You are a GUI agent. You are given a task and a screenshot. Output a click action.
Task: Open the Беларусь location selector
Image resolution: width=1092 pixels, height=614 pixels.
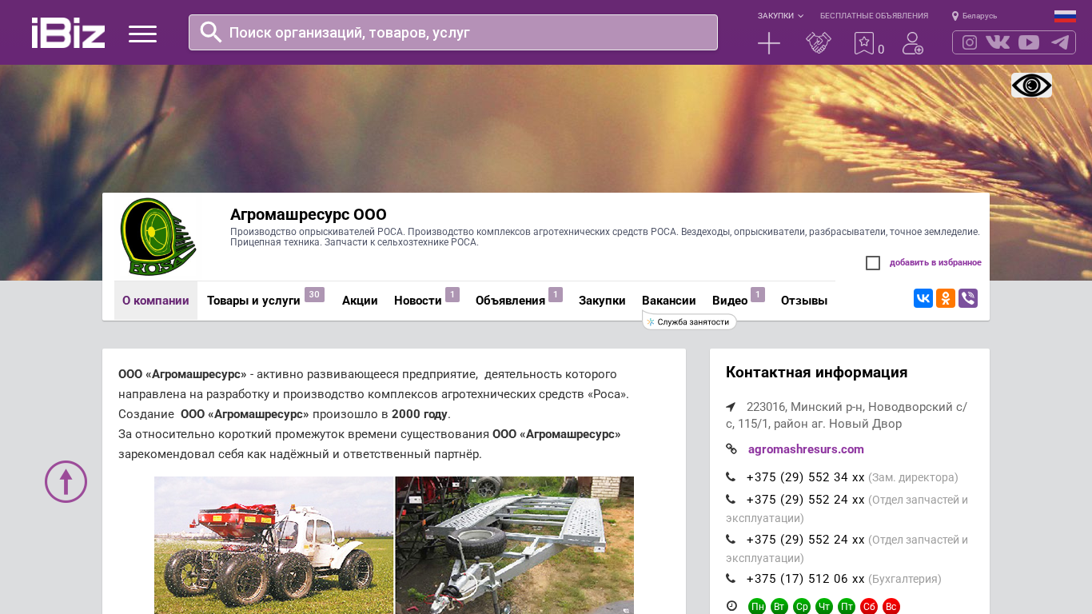pos(974,16)
